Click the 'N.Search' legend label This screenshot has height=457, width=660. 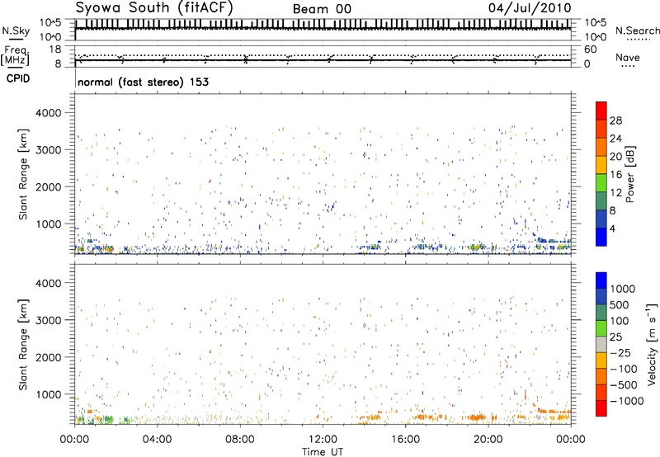click(637, 31)
